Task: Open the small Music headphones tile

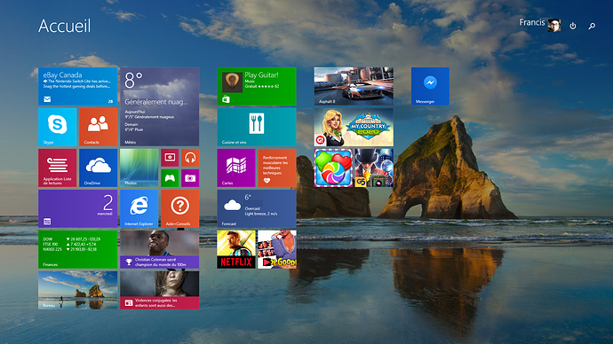Action: tap(190, 158)
